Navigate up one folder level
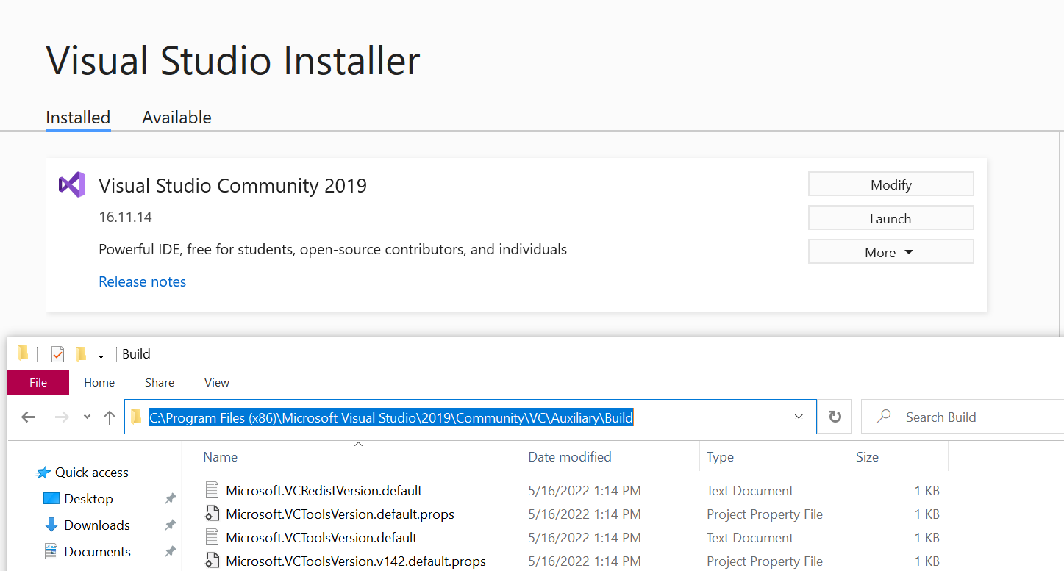Viewport: 1064px width, 571px height. tap(110, 417)
